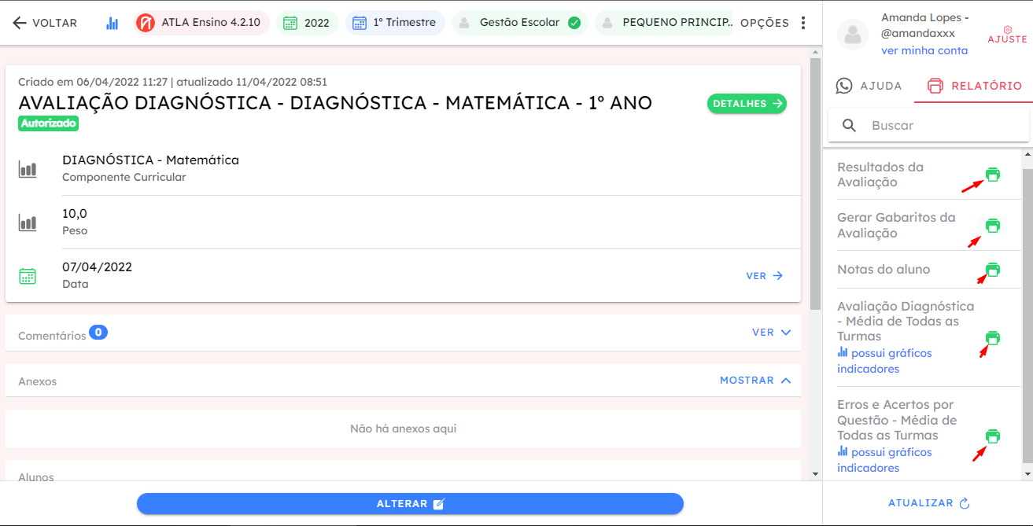Viewport: 1033px width, 526px height.
Task: Print Resultados da Avaliação report
Action: click(x=993, y=175)
